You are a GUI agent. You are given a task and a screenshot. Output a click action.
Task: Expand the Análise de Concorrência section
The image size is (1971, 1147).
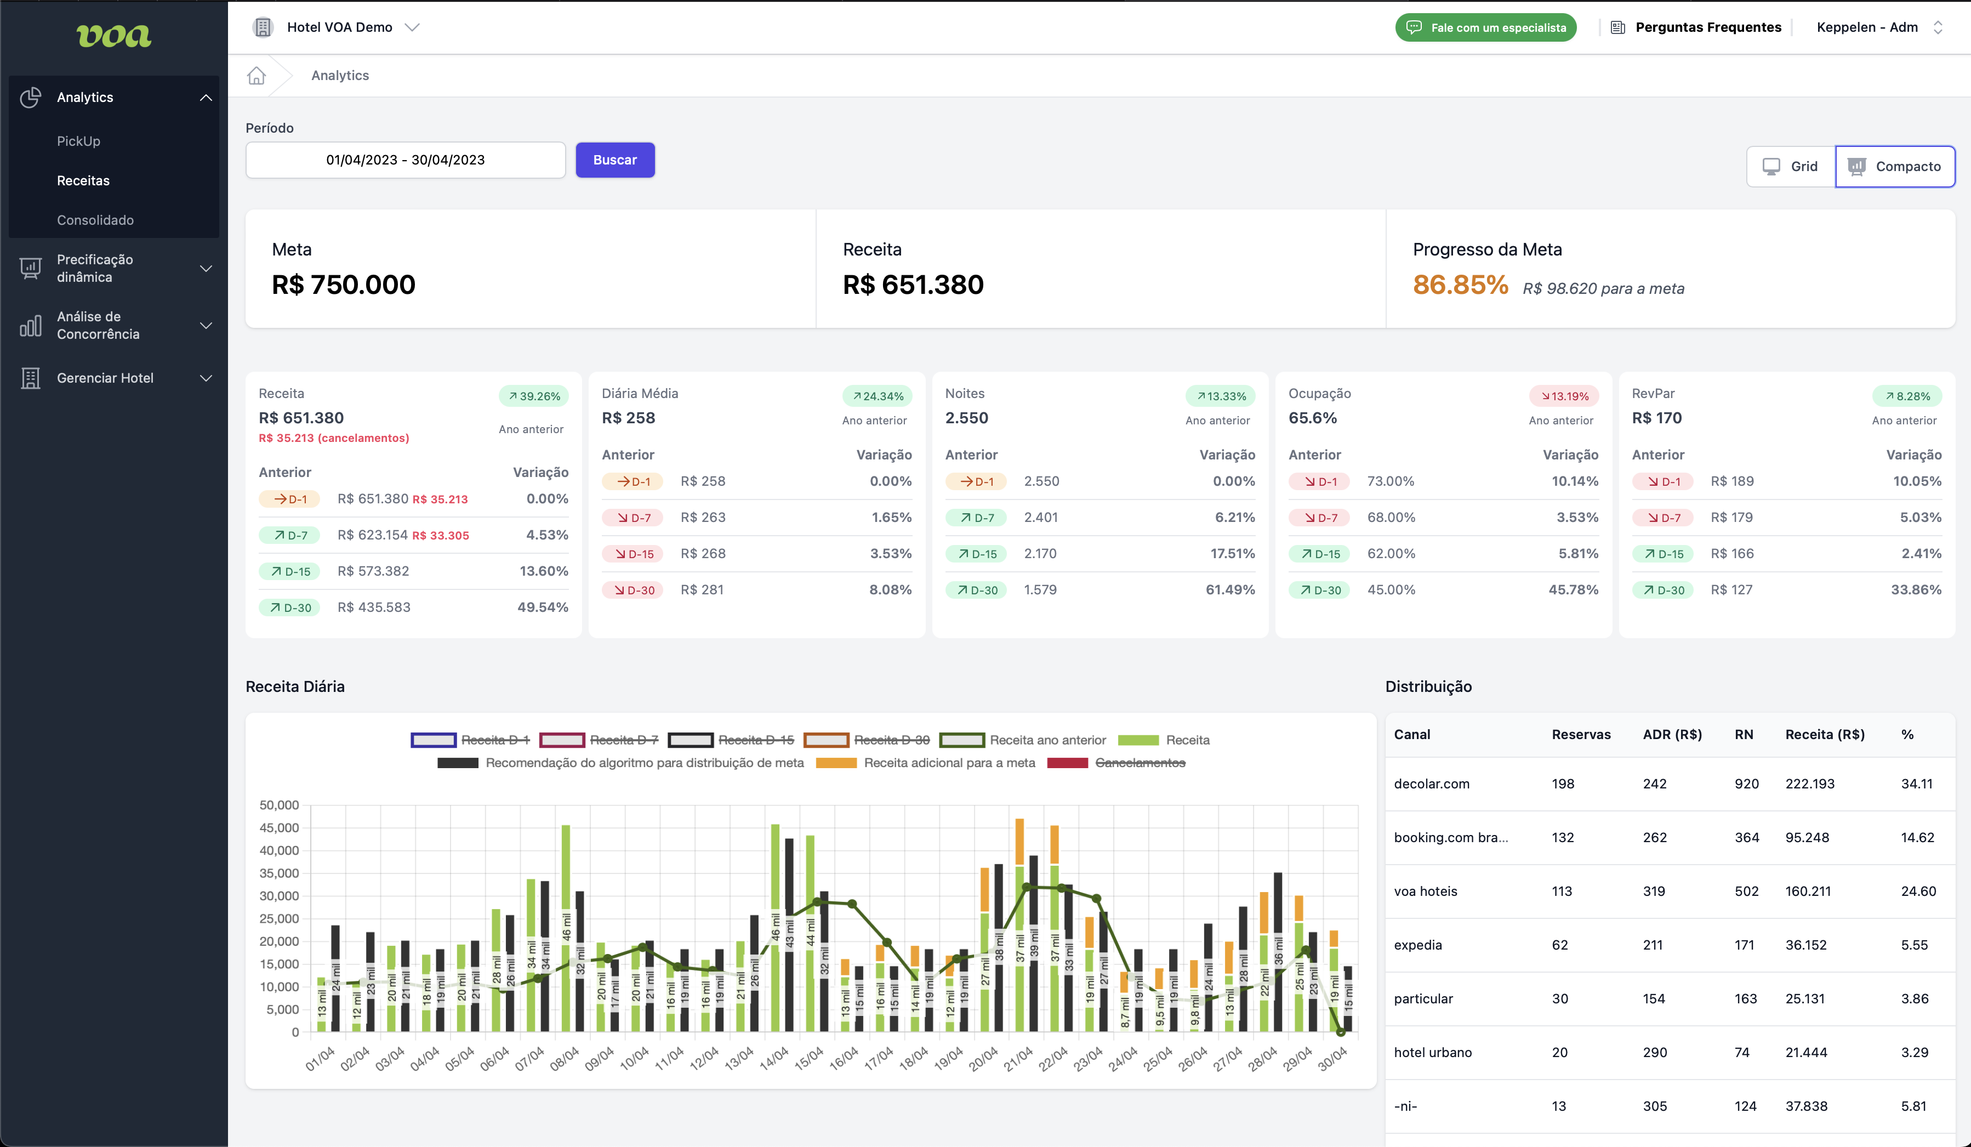click(206, 326)
